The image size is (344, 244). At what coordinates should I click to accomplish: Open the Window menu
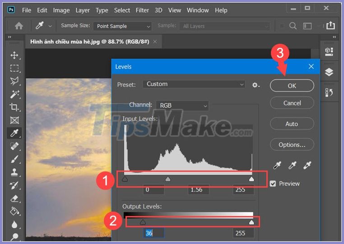click(198, 10)
